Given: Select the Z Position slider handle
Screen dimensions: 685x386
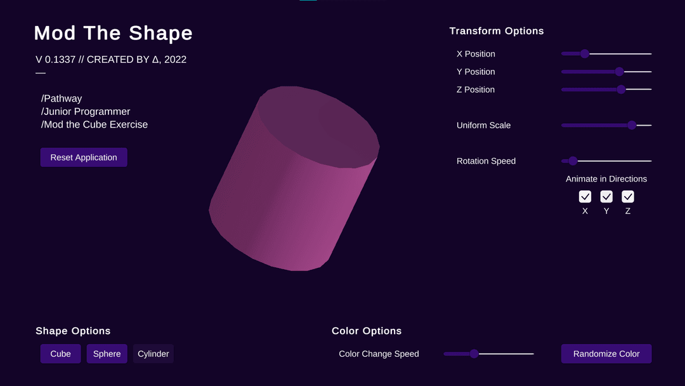Looking at the screenshot, I should [622, 90].
